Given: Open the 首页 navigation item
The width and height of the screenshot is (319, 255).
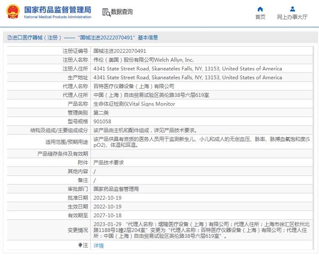Looking at the screenshot, I should (x=260, y=17).
